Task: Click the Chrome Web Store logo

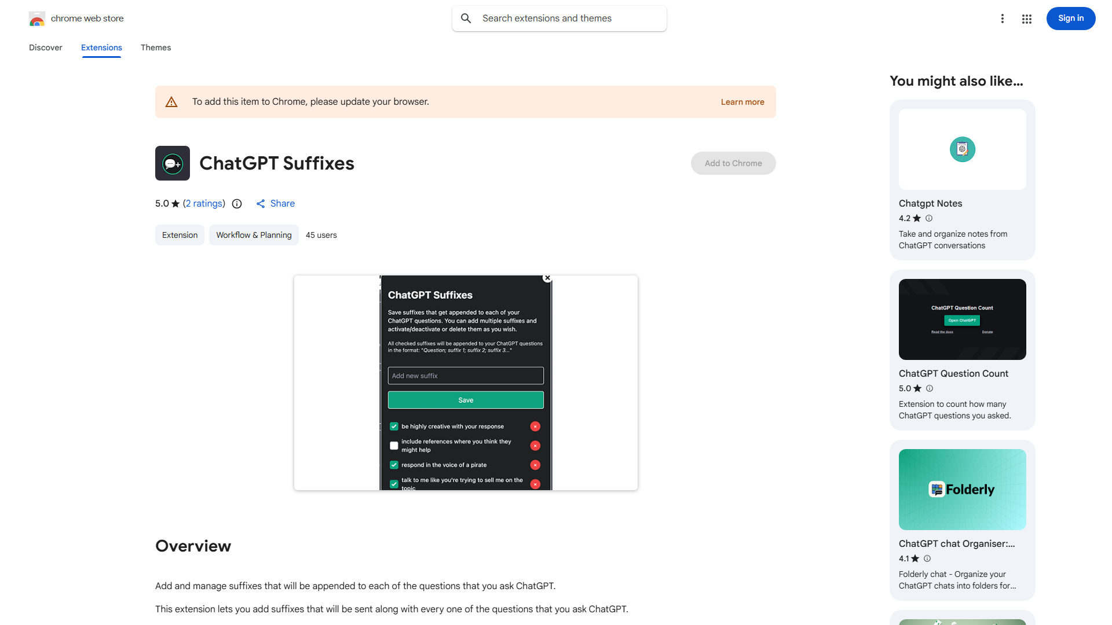Action: click(37, 19)
